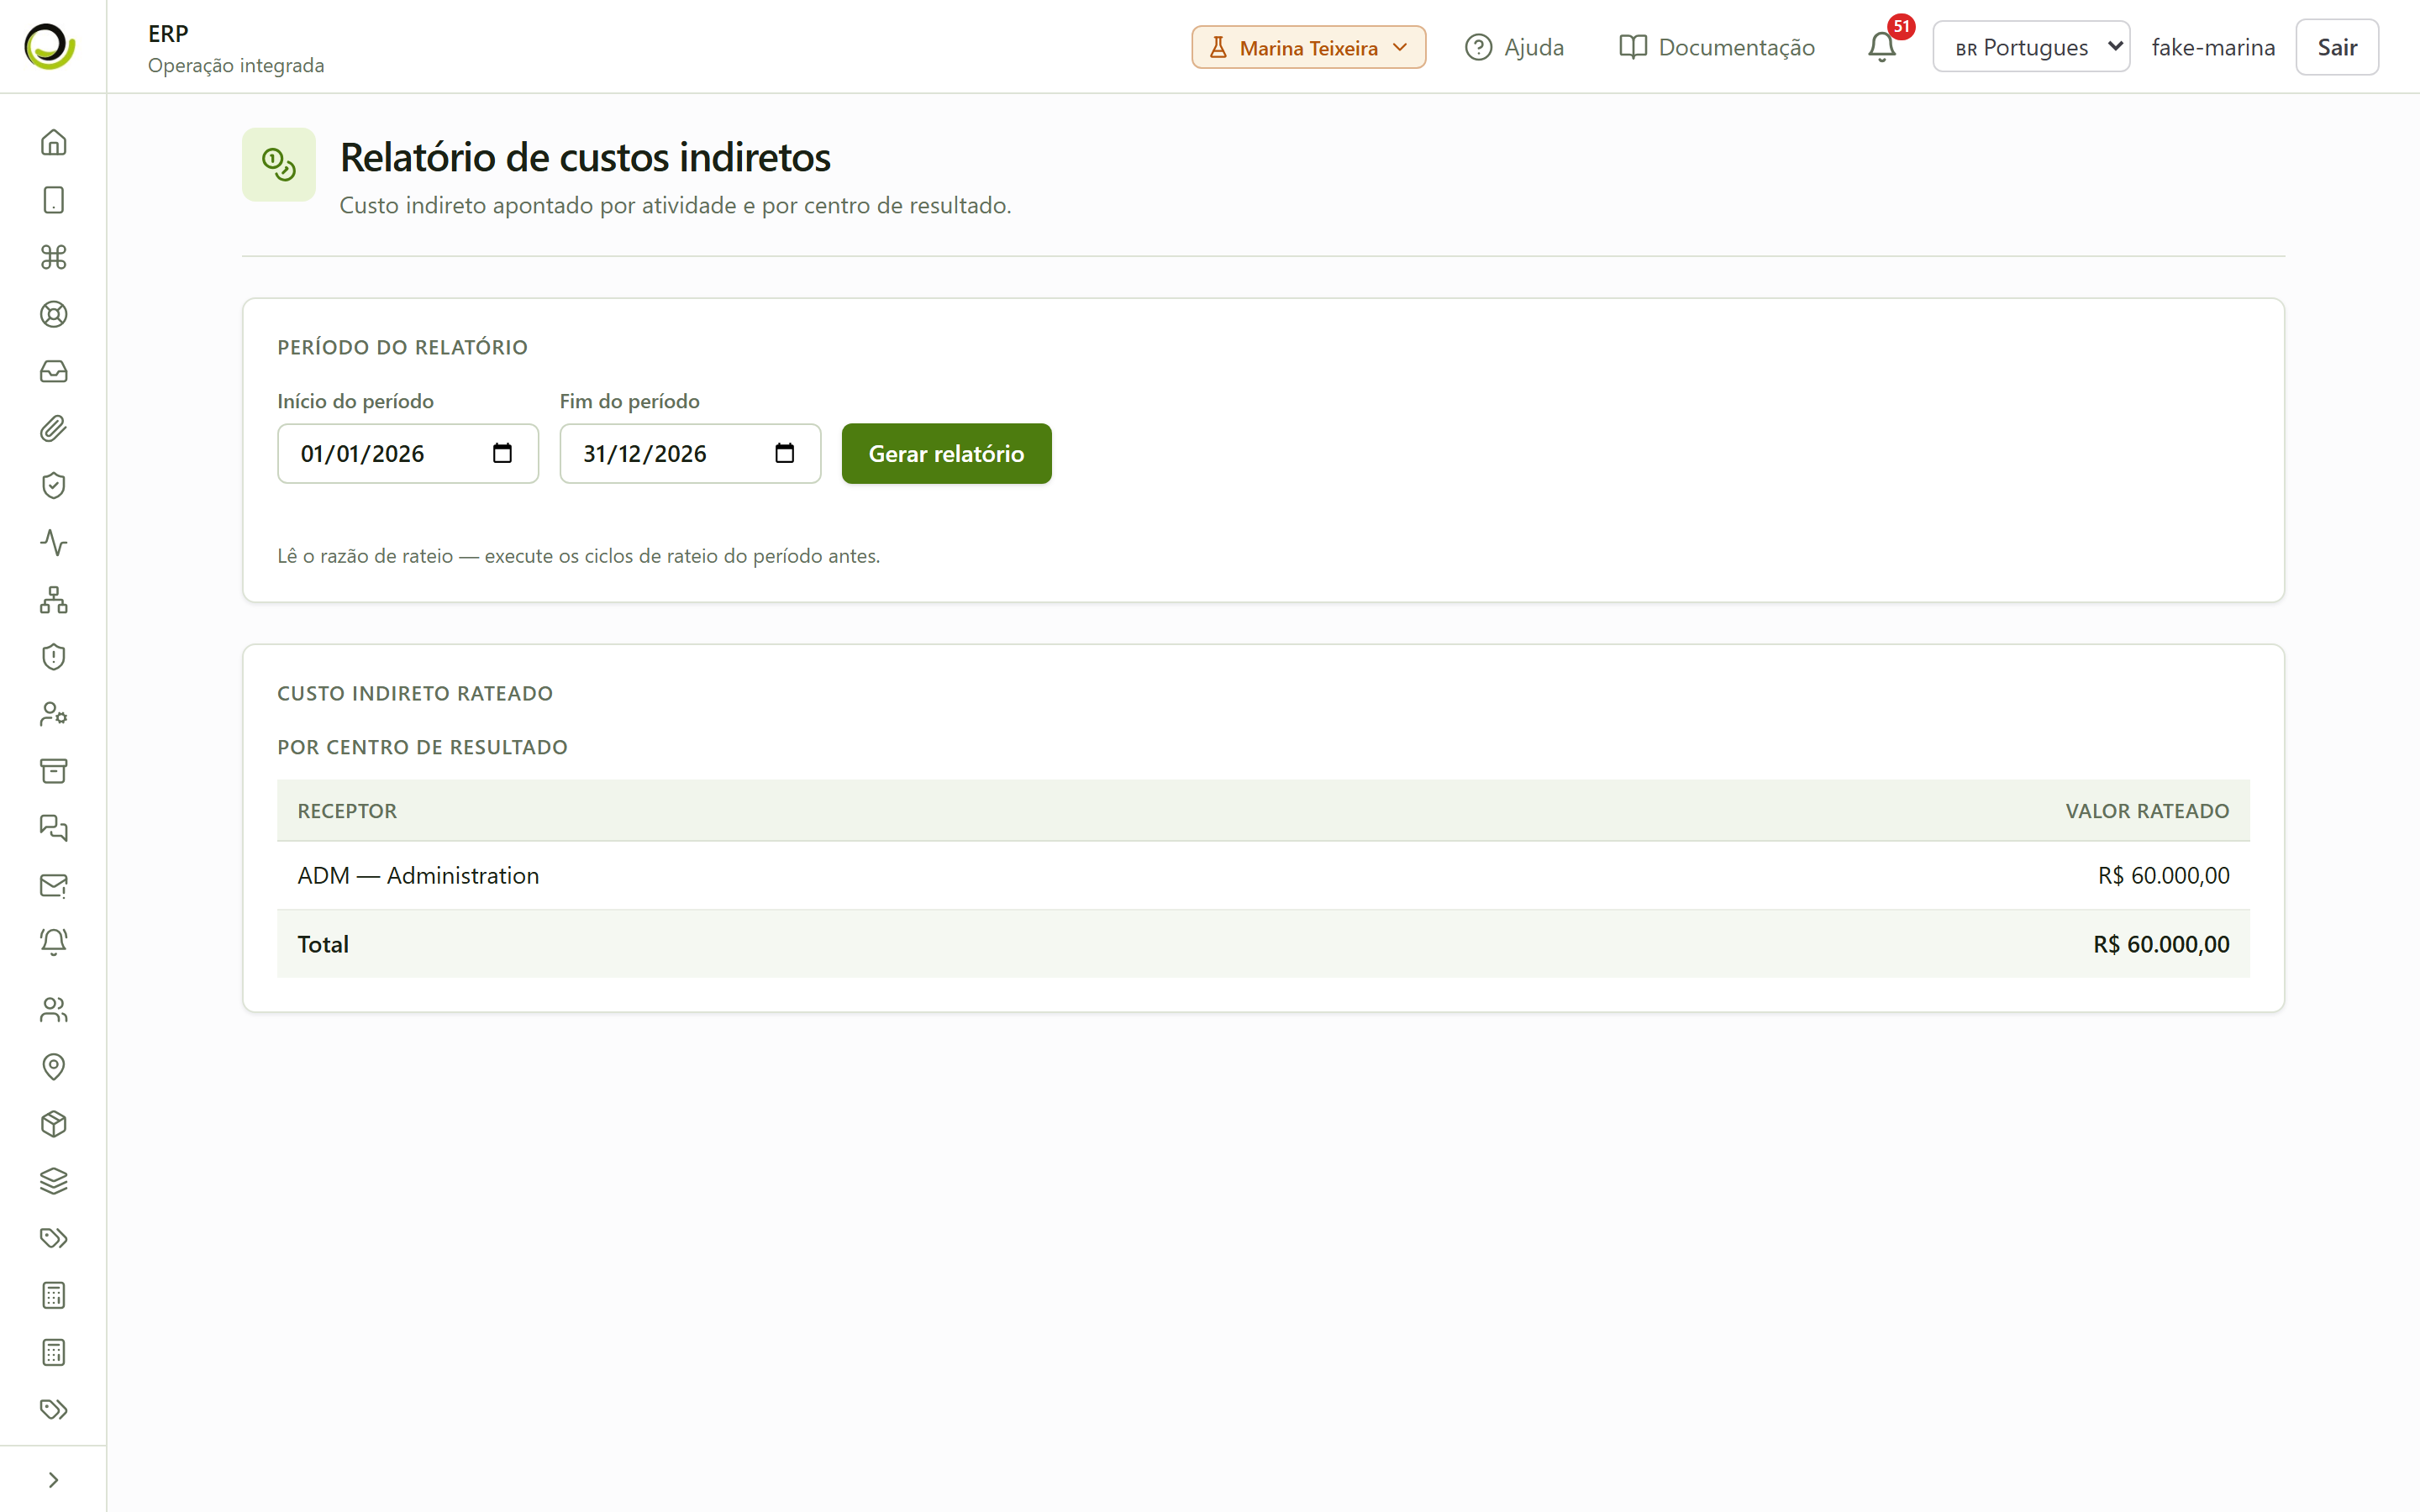Click the start date field 01/01/2026
Viewport: 2420px width, 1512px height.
[x=408, y=453]
